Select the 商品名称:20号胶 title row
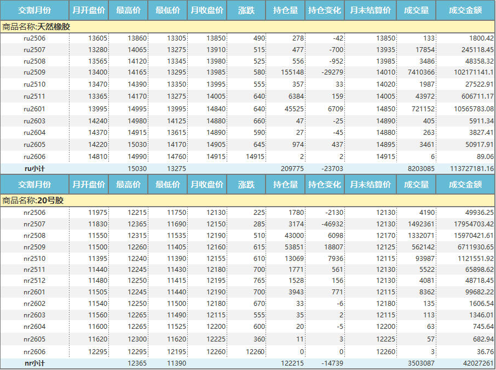The width and height of the screenshot is (496, 370). 247,201
